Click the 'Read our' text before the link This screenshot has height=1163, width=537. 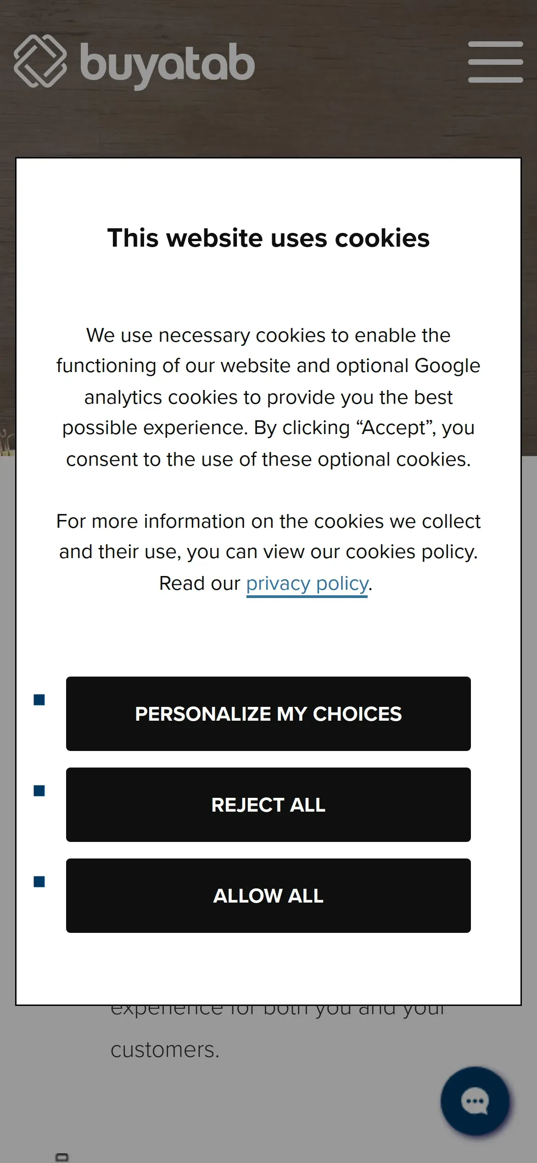pyautogui.click(x=200, y=584)
